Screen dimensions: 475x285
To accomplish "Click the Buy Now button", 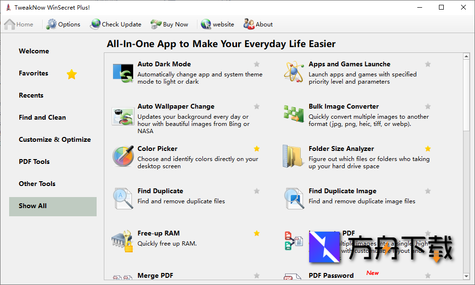I will pos(169,24).
